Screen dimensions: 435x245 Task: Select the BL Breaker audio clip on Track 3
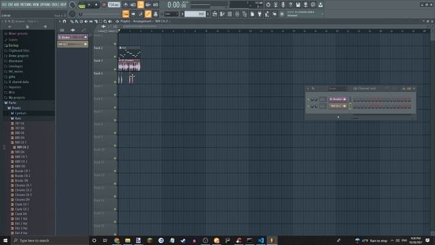[130, 65]
